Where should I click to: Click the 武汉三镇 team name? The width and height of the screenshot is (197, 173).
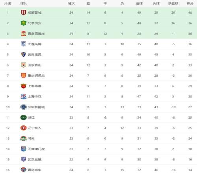coord(35,160)
